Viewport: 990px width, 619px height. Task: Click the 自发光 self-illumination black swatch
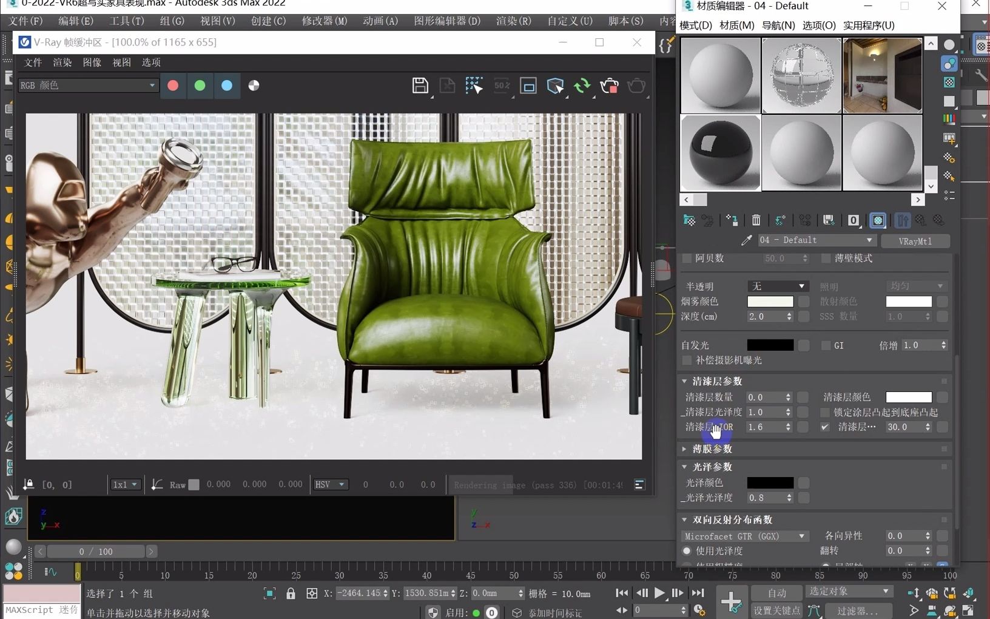tap(770, 345)
